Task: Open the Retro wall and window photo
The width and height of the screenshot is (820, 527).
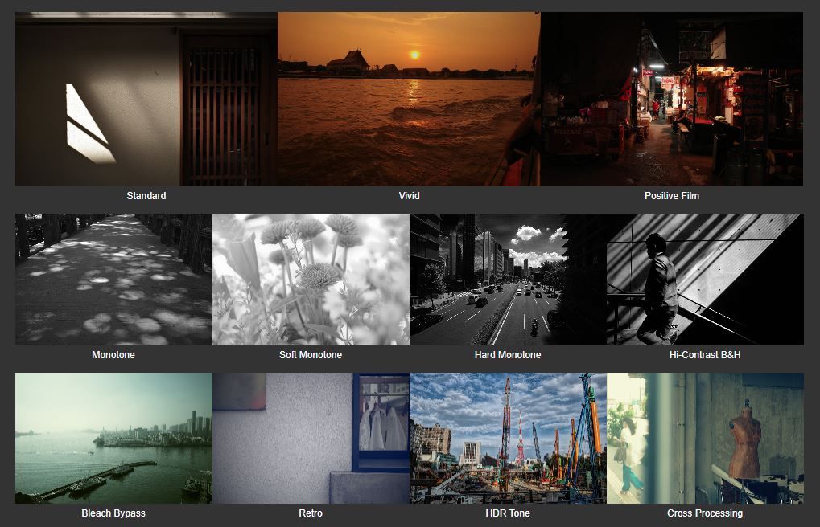Action: [311, 438]
